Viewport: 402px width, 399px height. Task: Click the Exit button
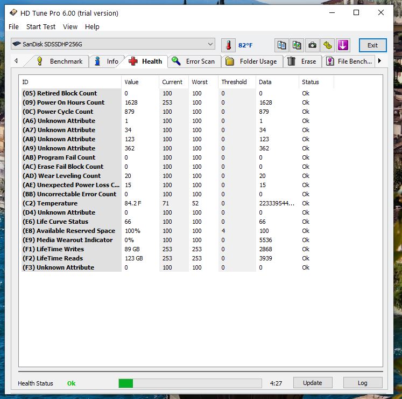tap(372, 45)
